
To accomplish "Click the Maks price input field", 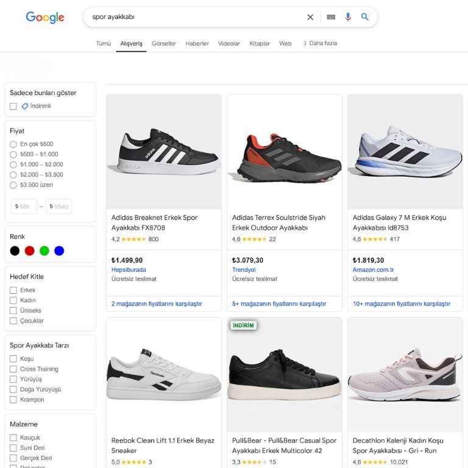I will [x=58, y=206].
